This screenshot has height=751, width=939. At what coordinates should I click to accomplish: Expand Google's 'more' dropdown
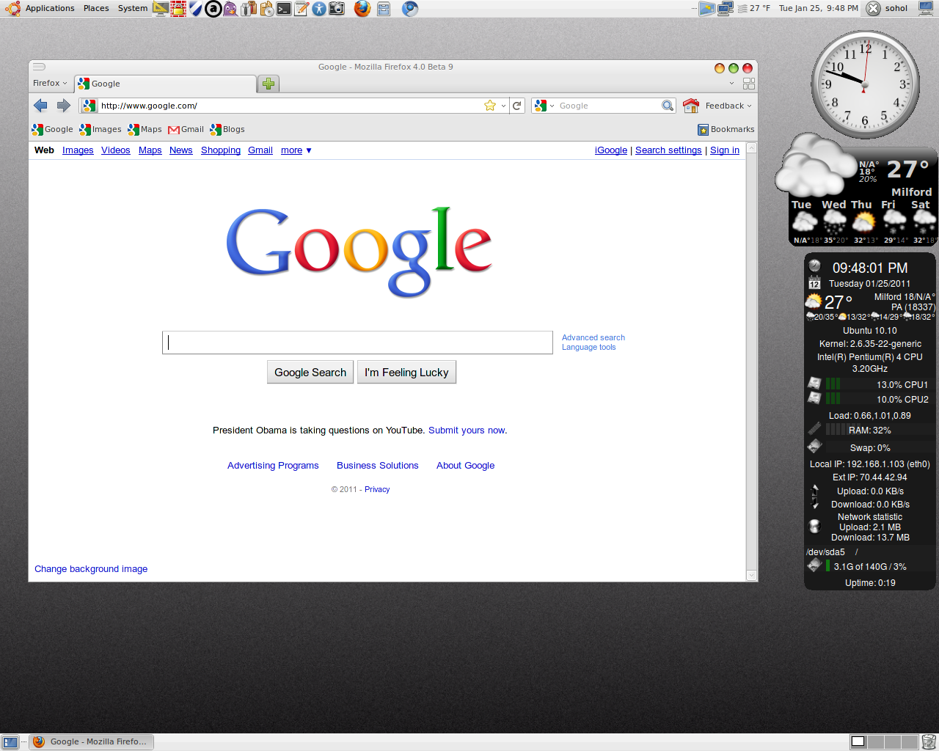pos(296,150)
